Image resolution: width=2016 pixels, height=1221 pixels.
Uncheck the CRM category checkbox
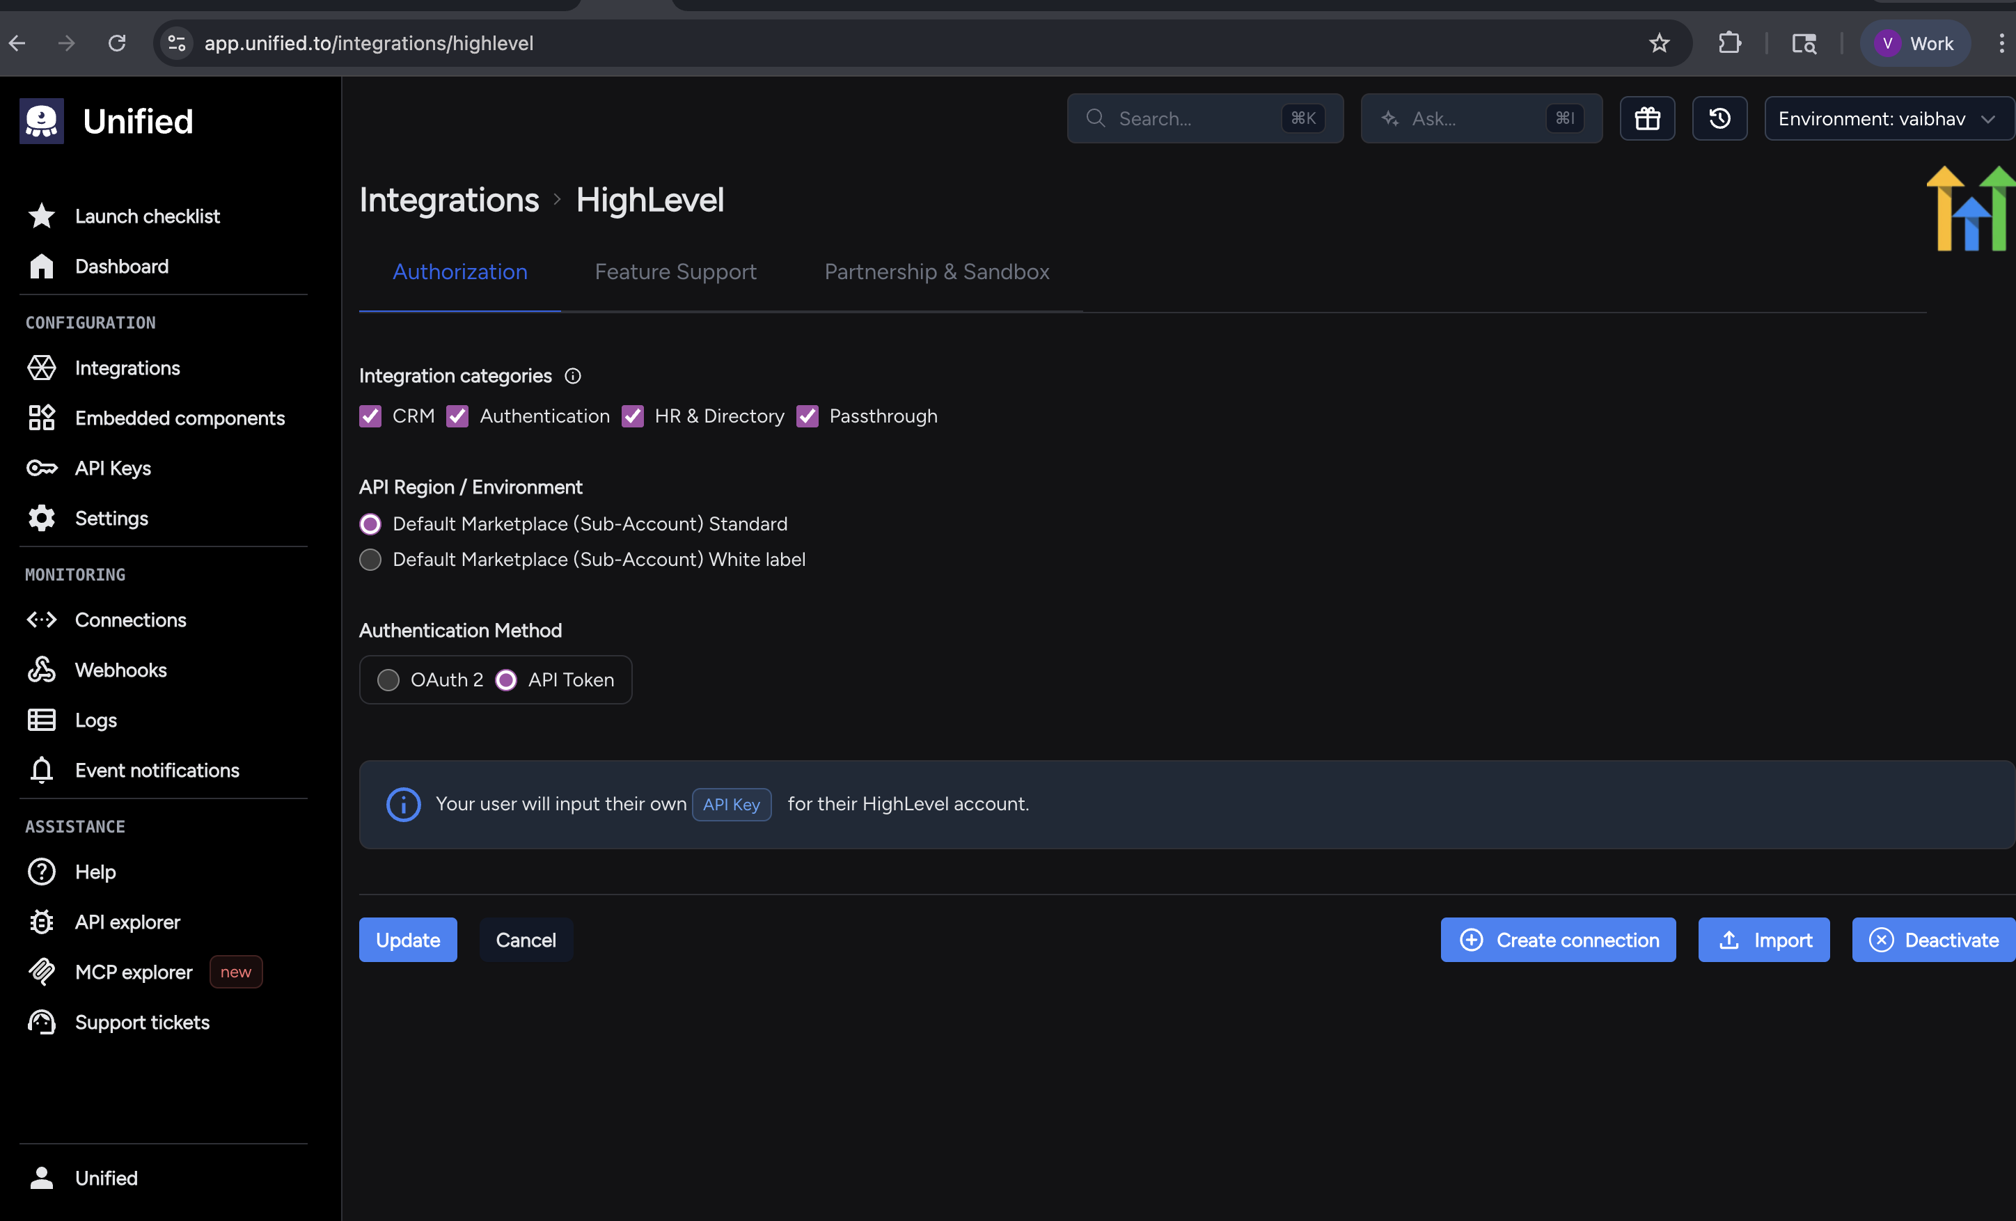point(370,416)
